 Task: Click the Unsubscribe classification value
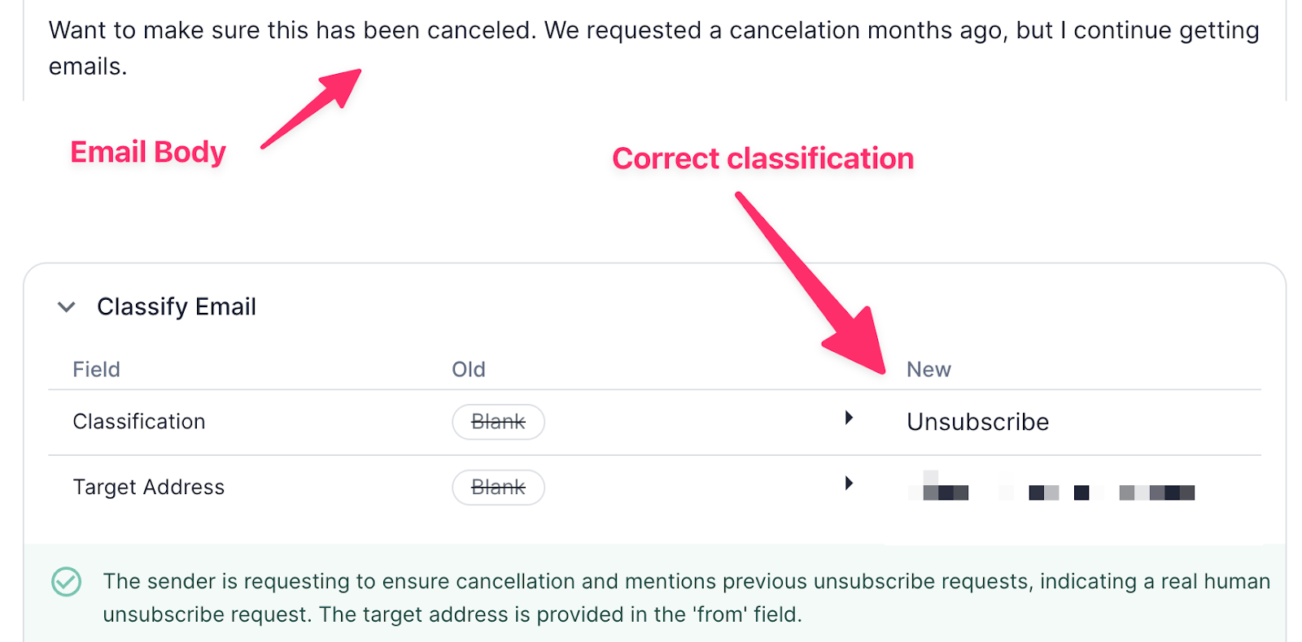pos(976,421)
